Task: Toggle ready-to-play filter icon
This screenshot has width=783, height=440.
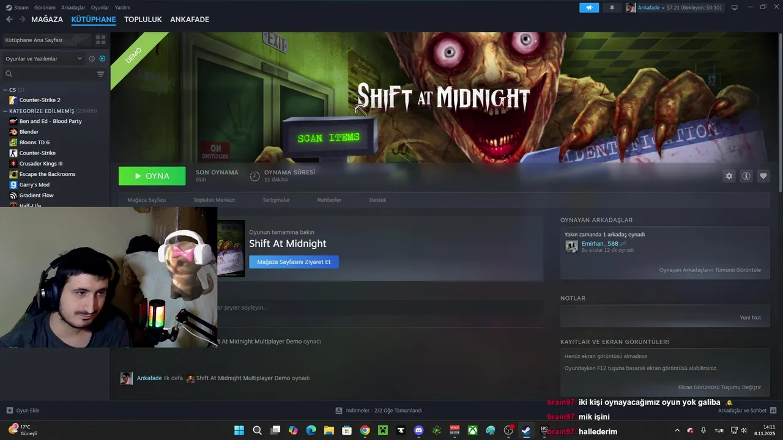Action: (102, 59)
